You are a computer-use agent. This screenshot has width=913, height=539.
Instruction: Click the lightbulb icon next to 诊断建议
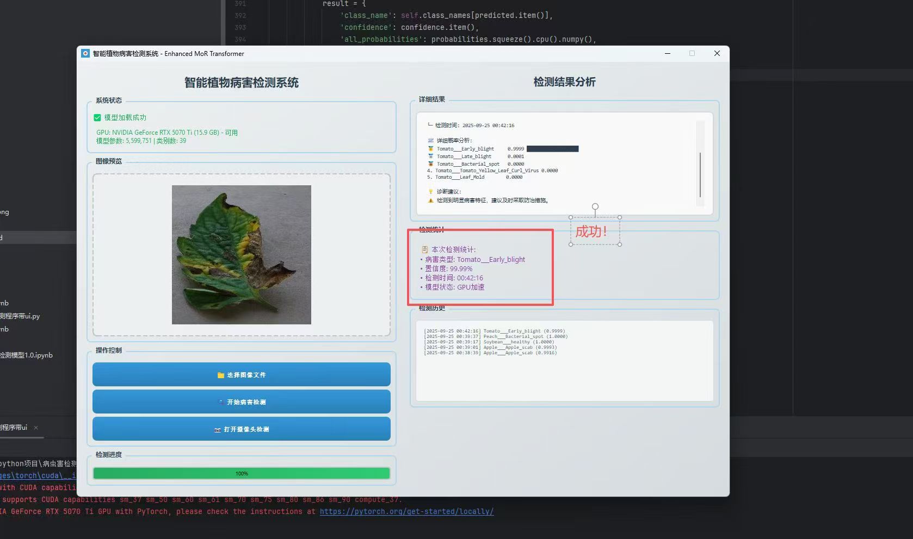pyautogui.click(x=430, y=192)
